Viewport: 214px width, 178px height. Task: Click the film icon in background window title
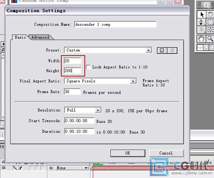[x=14, y=1]
